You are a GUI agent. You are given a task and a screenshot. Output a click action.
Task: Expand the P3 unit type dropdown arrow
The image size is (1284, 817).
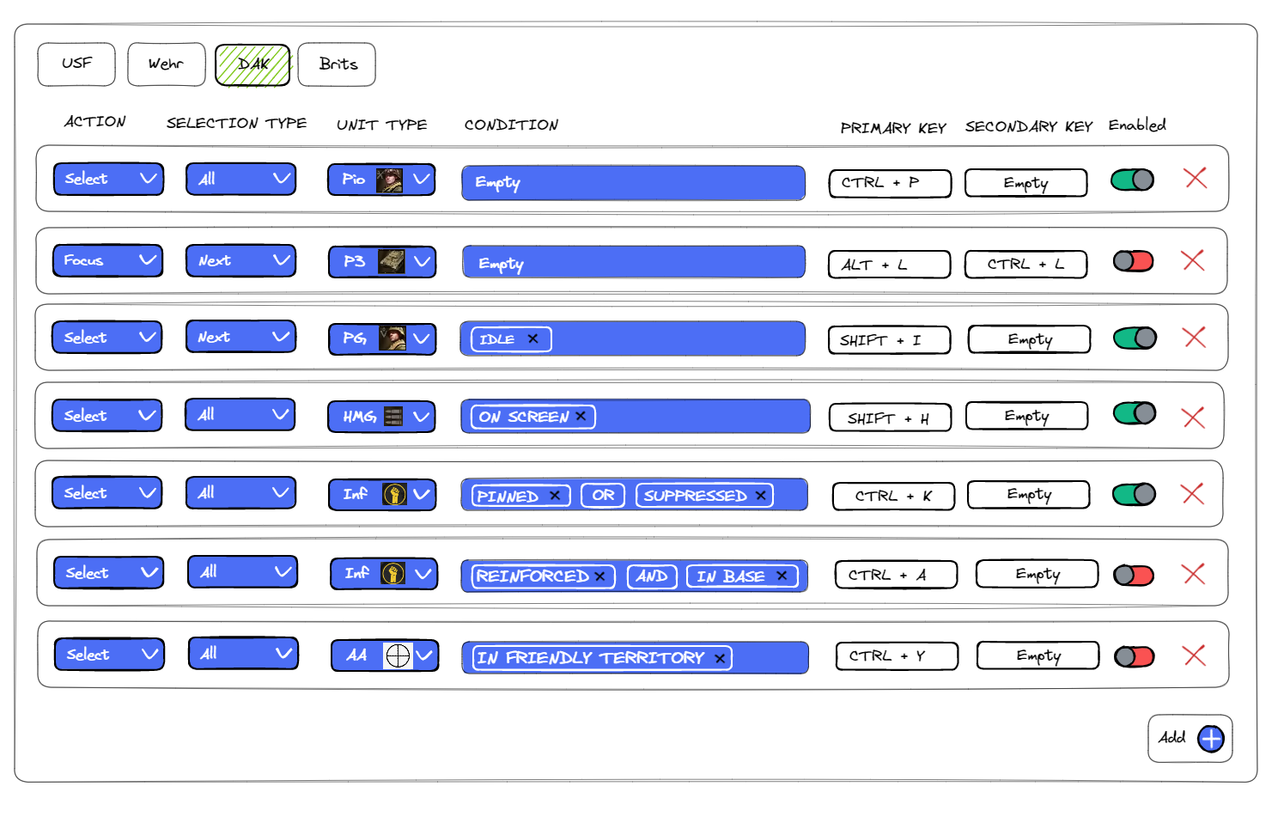422,261
